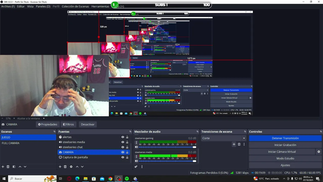Enable Modo Estudio
Image resolution: width=323 pixels, height=182 pixels.
pyautogui.click(x=285, y=158)
